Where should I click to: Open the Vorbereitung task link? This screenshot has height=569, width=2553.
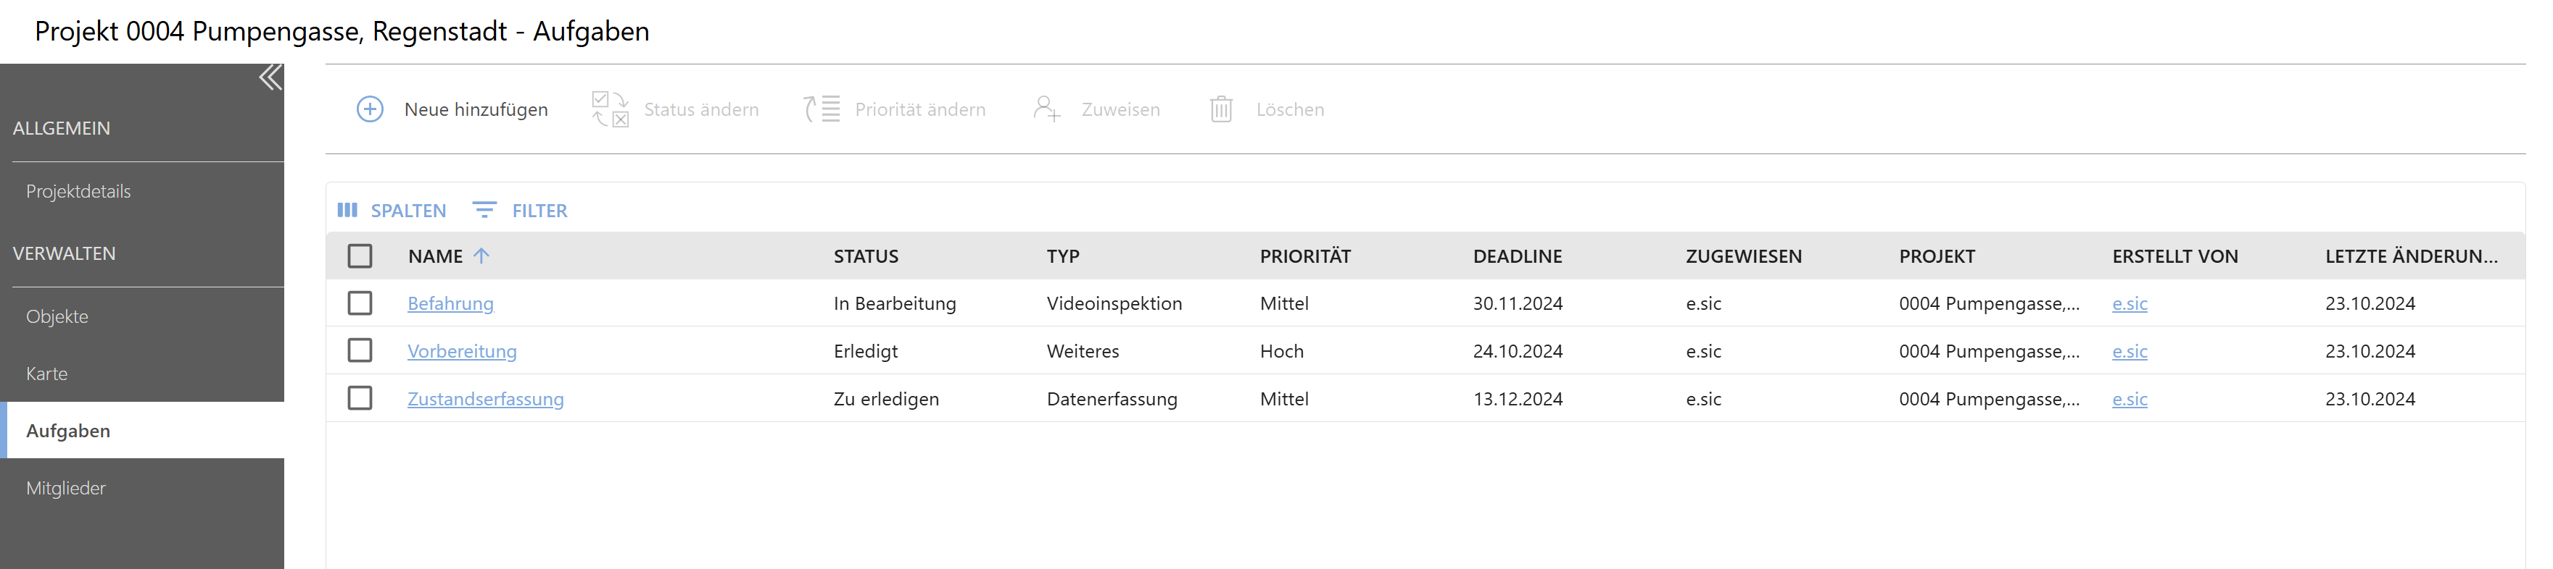click(462, 351)
